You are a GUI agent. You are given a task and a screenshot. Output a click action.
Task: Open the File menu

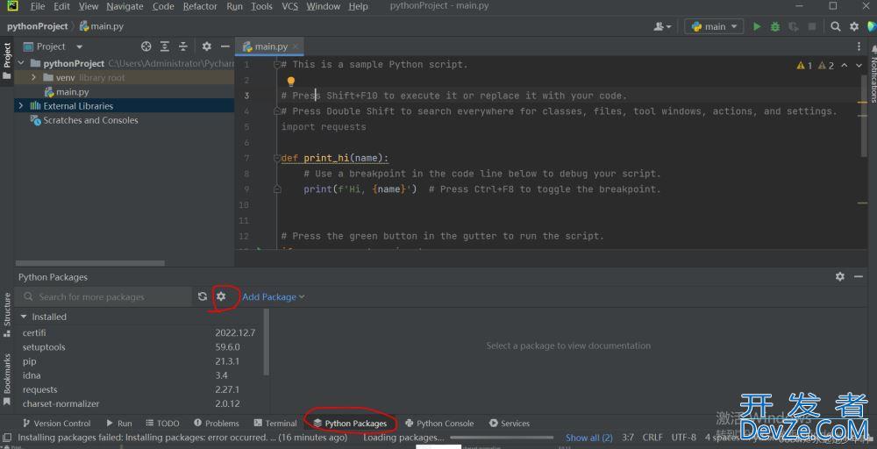[x=38, y=6]
